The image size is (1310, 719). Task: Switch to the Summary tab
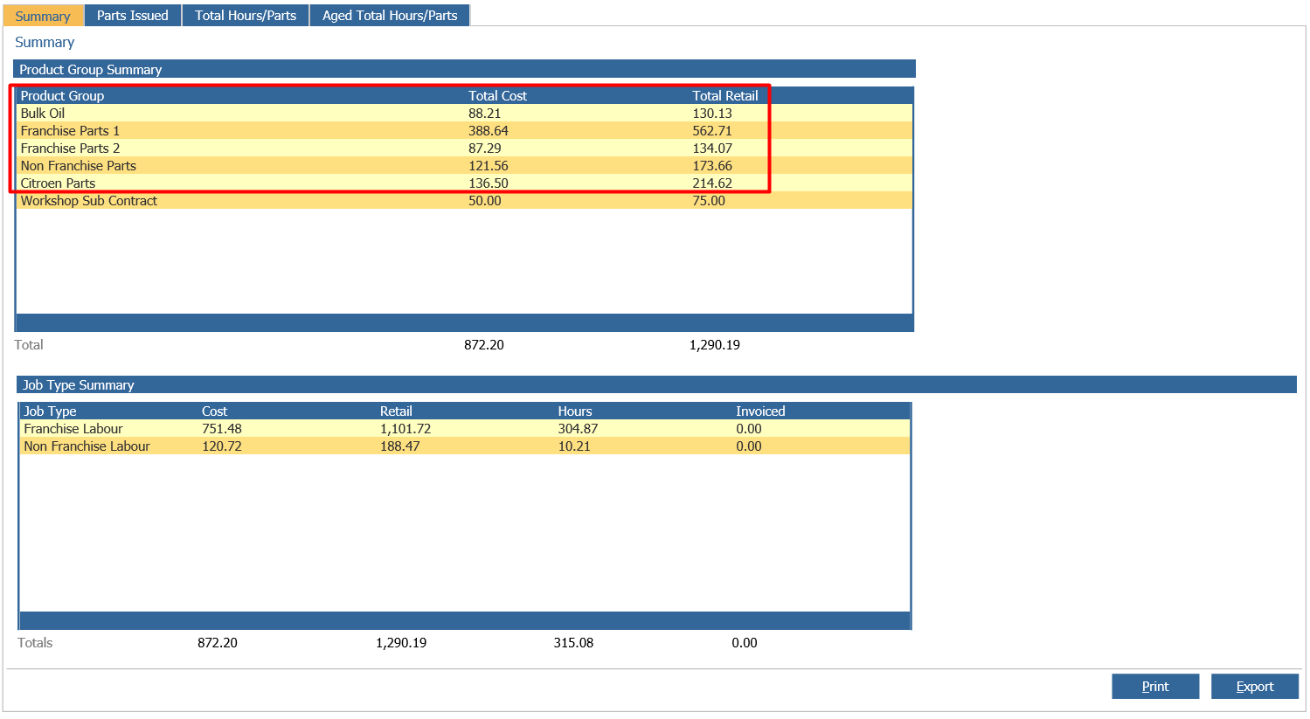(x=43, y=16)
